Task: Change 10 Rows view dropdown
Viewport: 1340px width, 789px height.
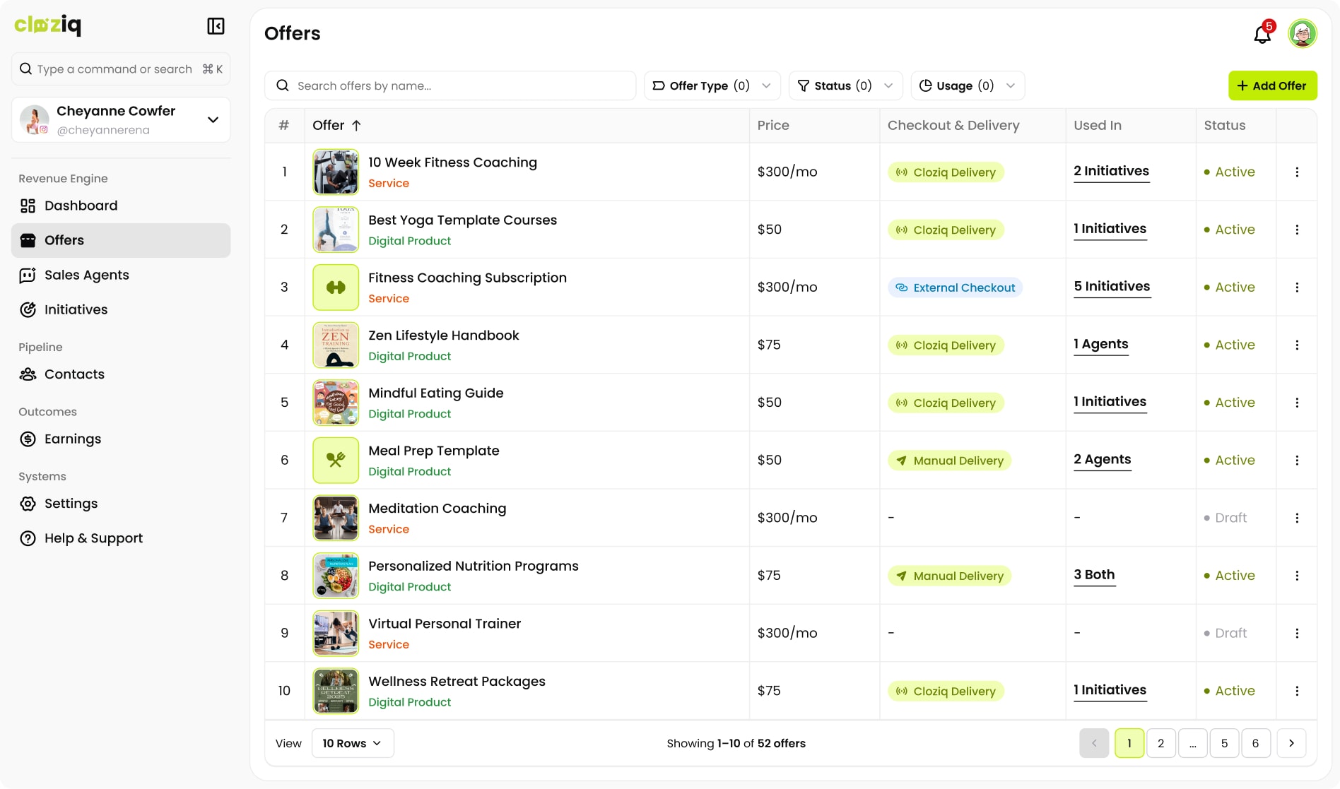Action: pyautogui.click(x=353, y=743)
